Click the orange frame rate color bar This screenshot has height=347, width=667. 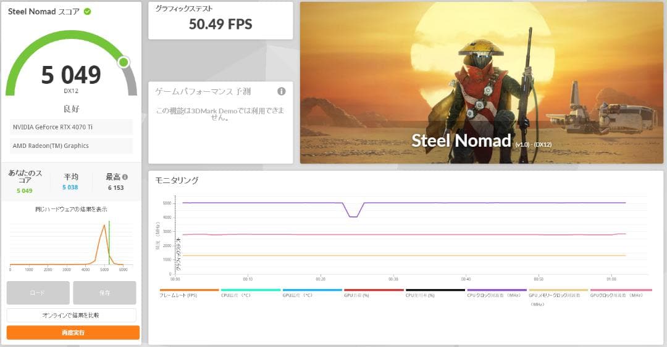190,290
